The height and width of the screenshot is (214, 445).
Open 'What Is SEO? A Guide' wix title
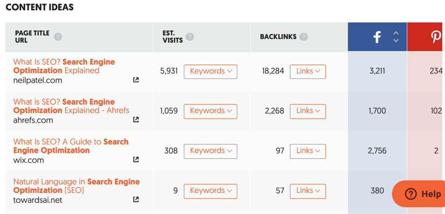(x=71, y=146)
